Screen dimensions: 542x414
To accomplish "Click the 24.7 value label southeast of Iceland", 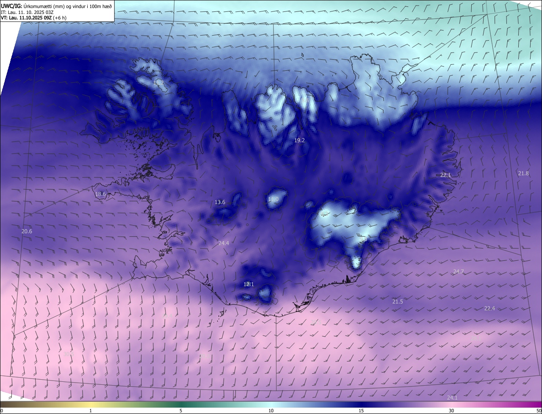I will pos(459,271).
